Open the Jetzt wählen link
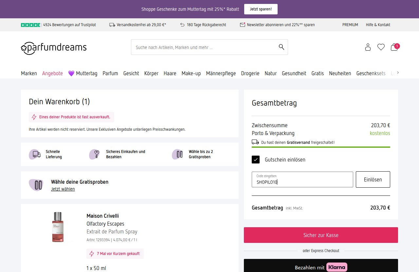 pyautogui.click(x=63, y=189)
